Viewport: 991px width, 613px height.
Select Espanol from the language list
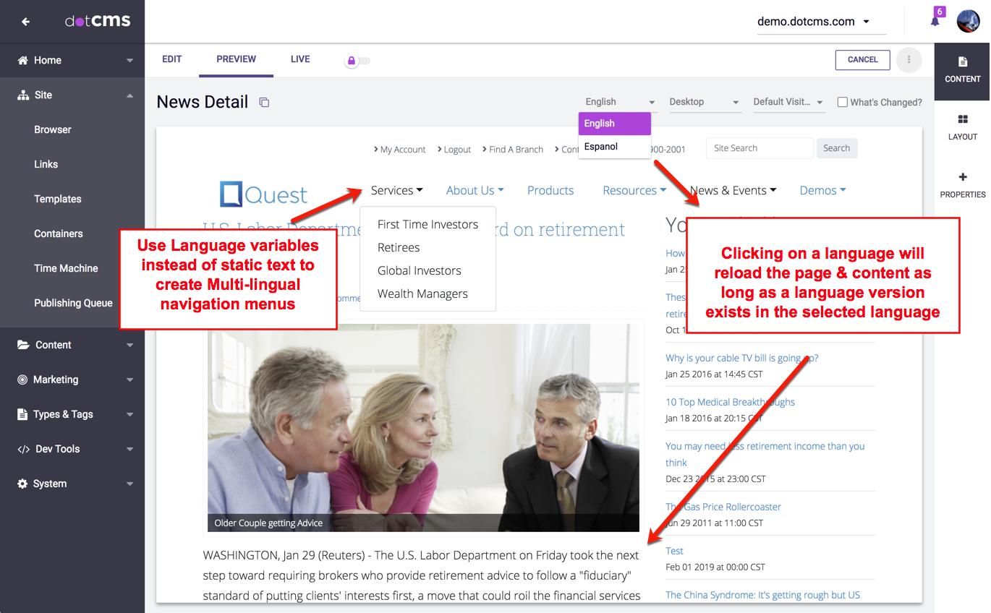point(601,147)
